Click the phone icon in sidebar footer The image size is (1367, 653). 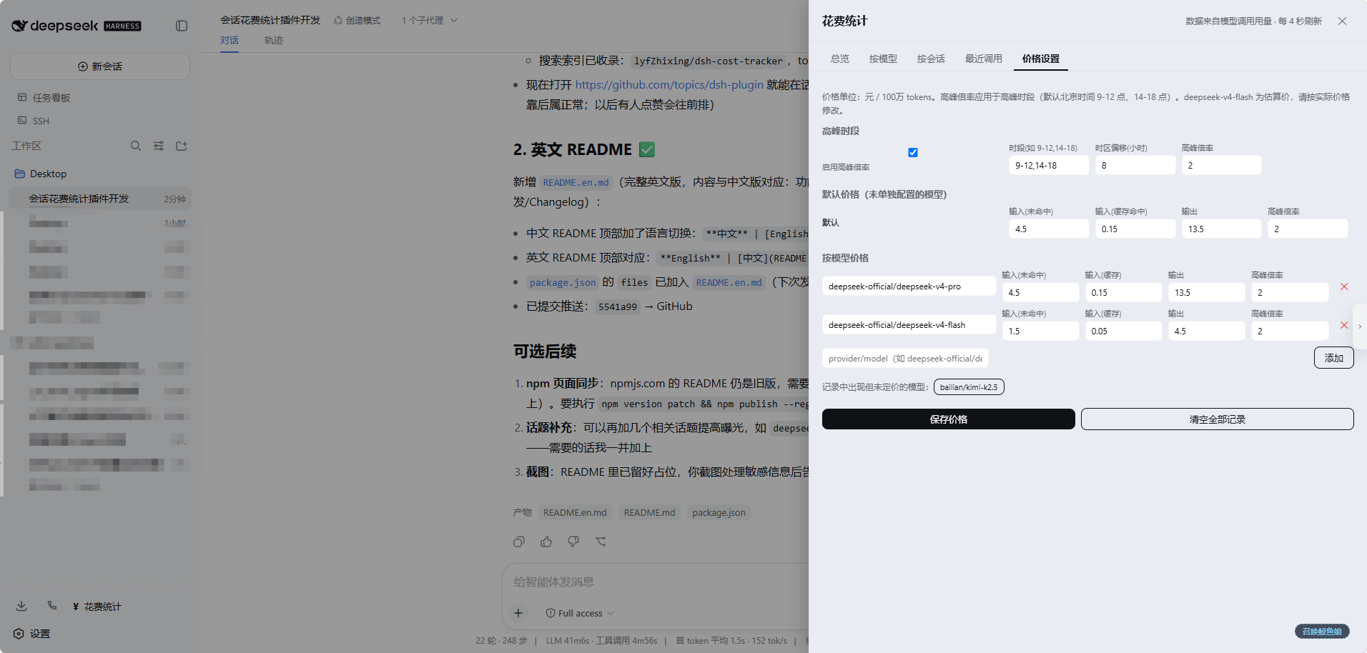click(x=52, y=606)
